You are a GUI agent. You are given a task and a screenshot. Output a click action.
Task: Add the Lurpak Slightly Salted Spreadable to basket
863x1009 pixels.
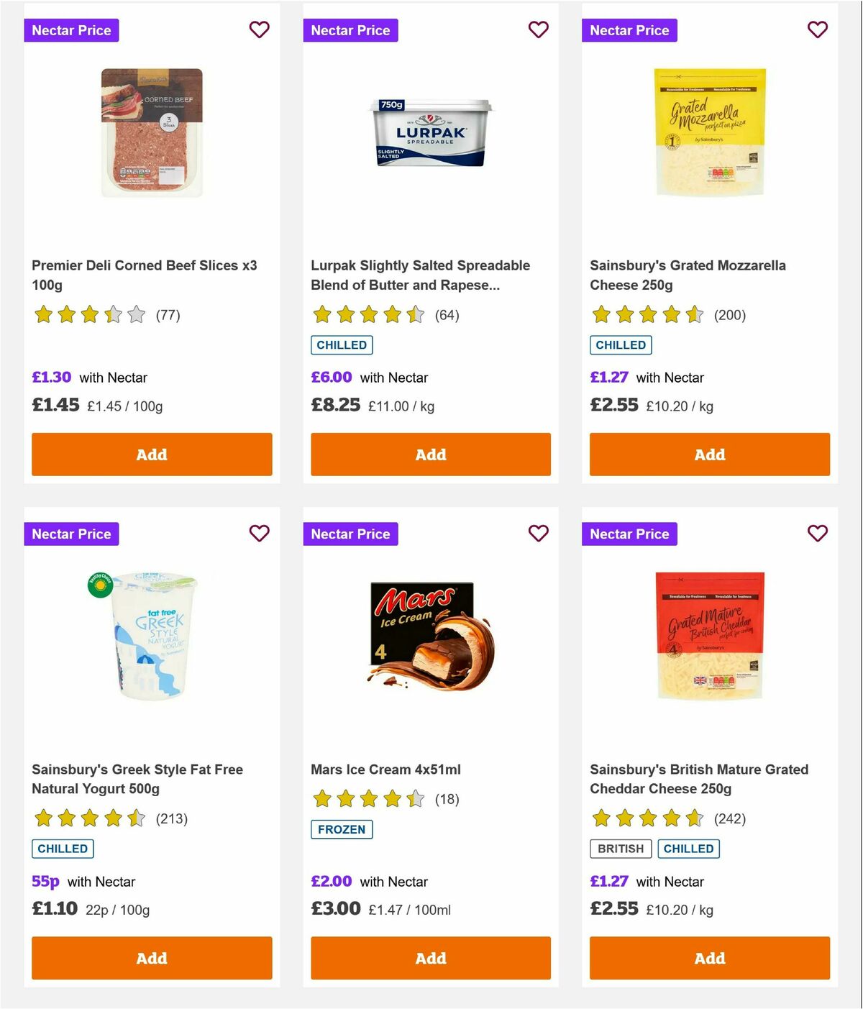pyautogui.click(x=430, y=454)
